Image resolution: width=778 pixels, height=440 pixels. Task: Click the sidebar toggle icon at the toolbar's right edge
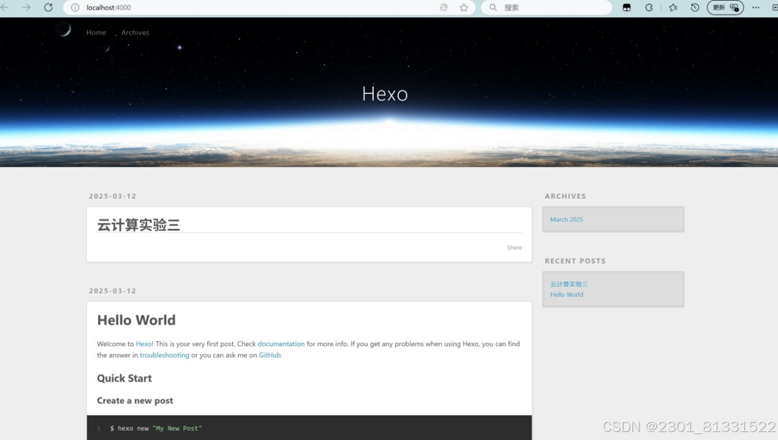click(774, 7)
